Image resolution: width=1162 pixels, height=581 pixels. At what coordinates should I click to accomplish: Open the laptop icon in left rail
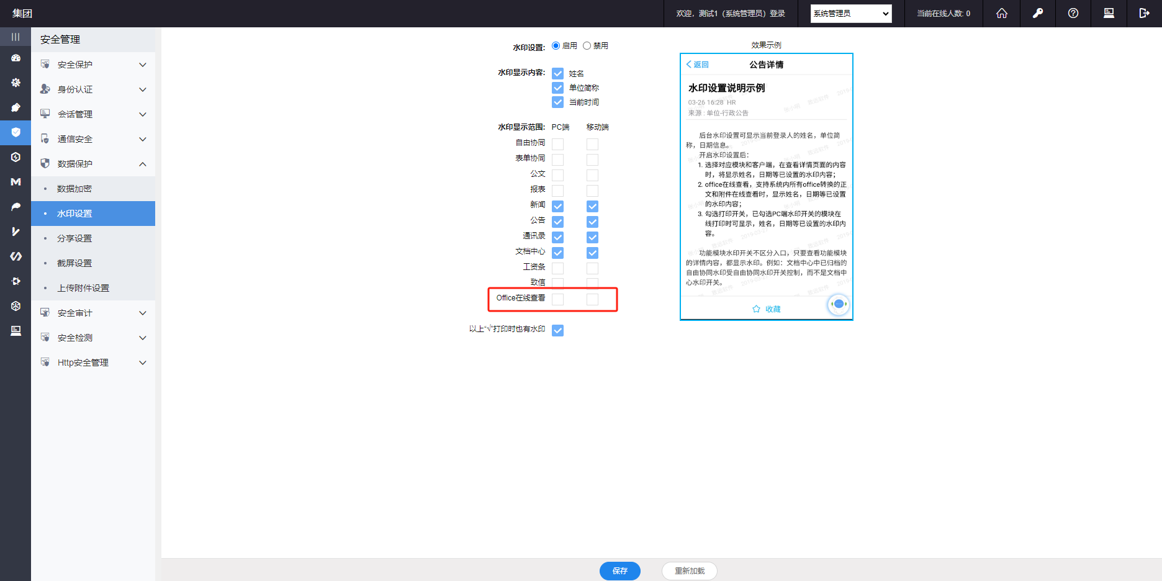pyautogui.click(x=16, y=331)
